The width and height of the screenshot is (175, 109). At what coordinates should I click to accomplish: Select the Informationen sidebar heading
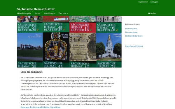[132, 24]
